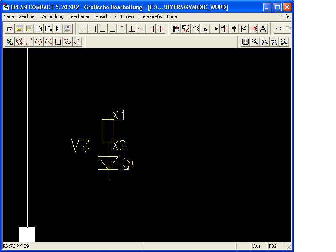Select the T-node upward tool
This screenshot has height=252, width=336.
pyautogui.click(x=131, y=29)
